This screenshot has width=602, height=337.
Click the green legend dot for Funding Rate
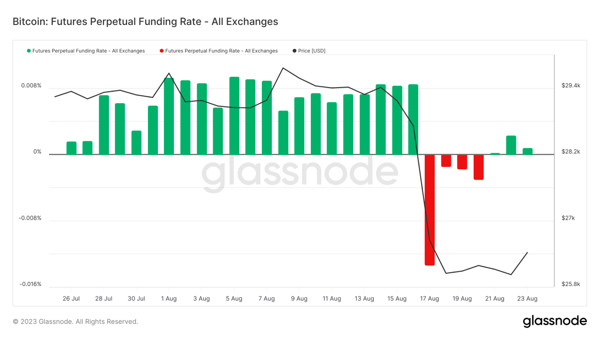[x=29, y=51]
